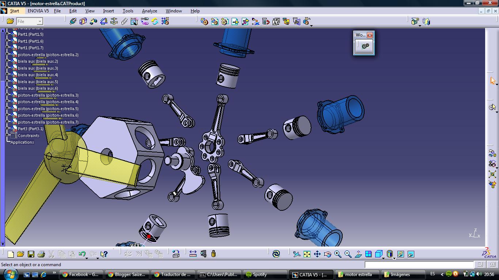Activate the Pan view tool

pos(317,253)
